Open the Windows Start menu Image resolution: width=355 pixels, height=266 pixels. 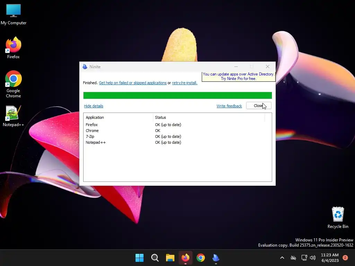pos(139,258)
